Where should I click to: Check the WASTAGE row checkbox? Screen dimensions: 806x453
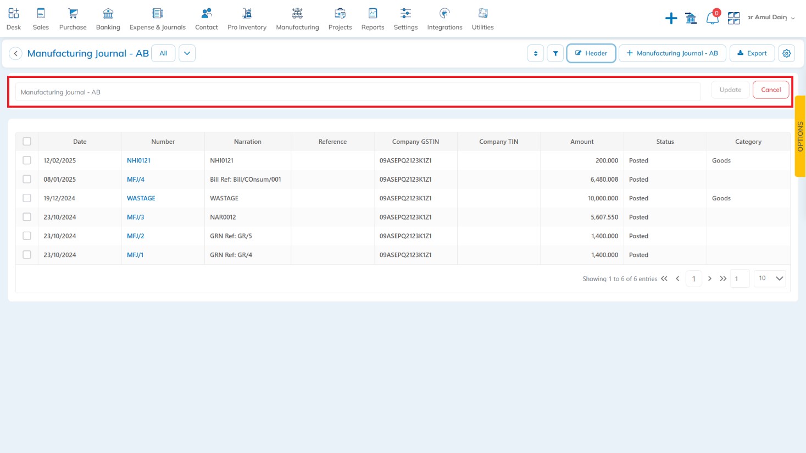pos(27,198)
